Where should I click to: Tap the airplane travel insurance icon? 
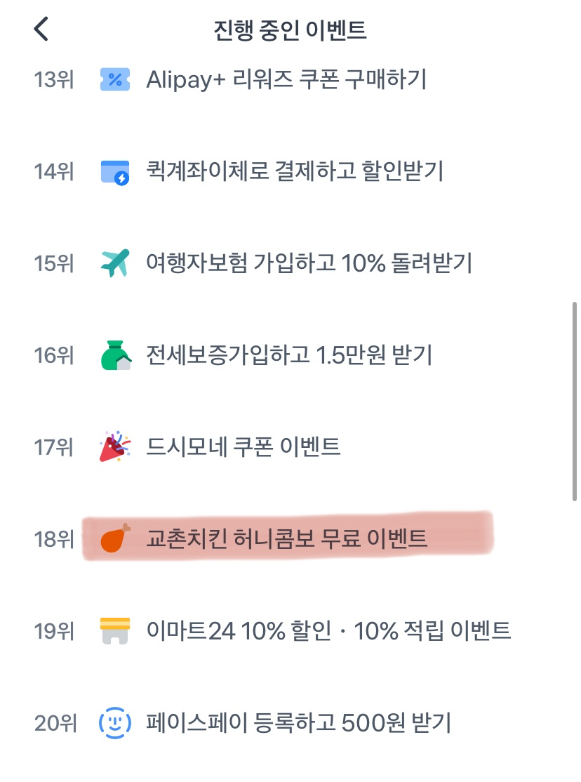point(115,263)
